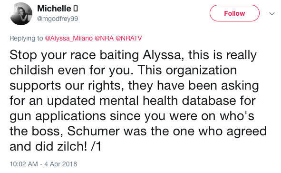Image resolution: width=281 pixels, height=173 pixels.
Task: Click the display name Michelle
Action: pyautogui.click(x=54, y=9)
